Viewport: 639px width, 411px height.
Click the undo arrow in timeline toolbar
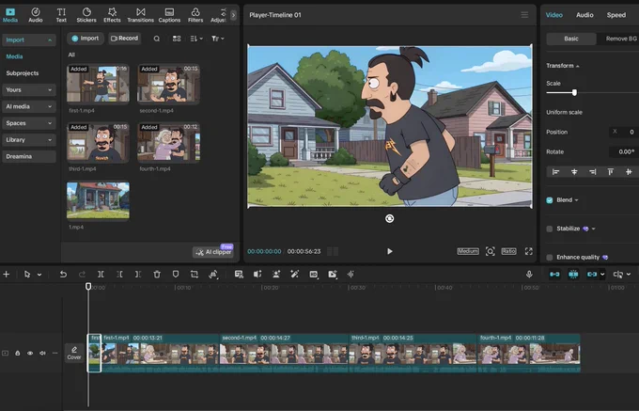63,275
